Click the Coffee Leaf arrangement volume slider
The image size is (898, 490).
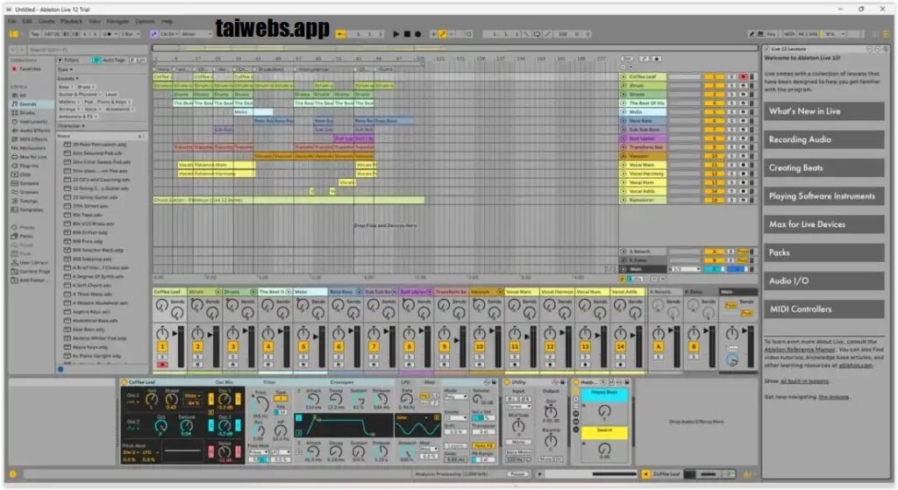click(x=685, y=77)
